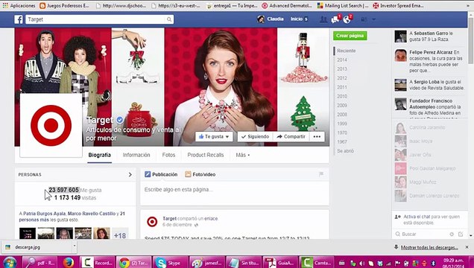The height and width of the screenshot is (268, 474).
Task: Select the Biografía tab
Action: 99,155
